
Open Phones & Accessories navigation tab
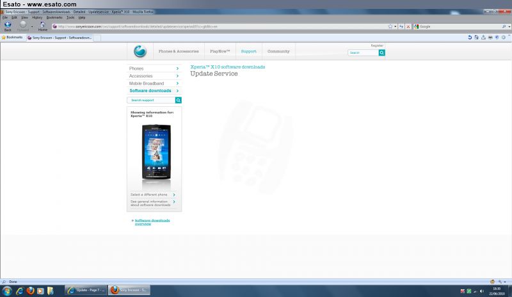[x=179, y=51]
